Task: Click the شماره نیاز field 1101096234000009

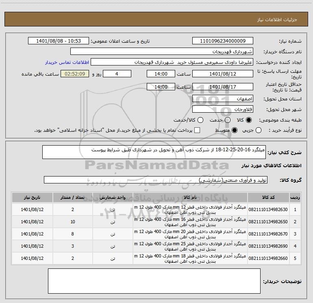Action: (x=223, y=41)
